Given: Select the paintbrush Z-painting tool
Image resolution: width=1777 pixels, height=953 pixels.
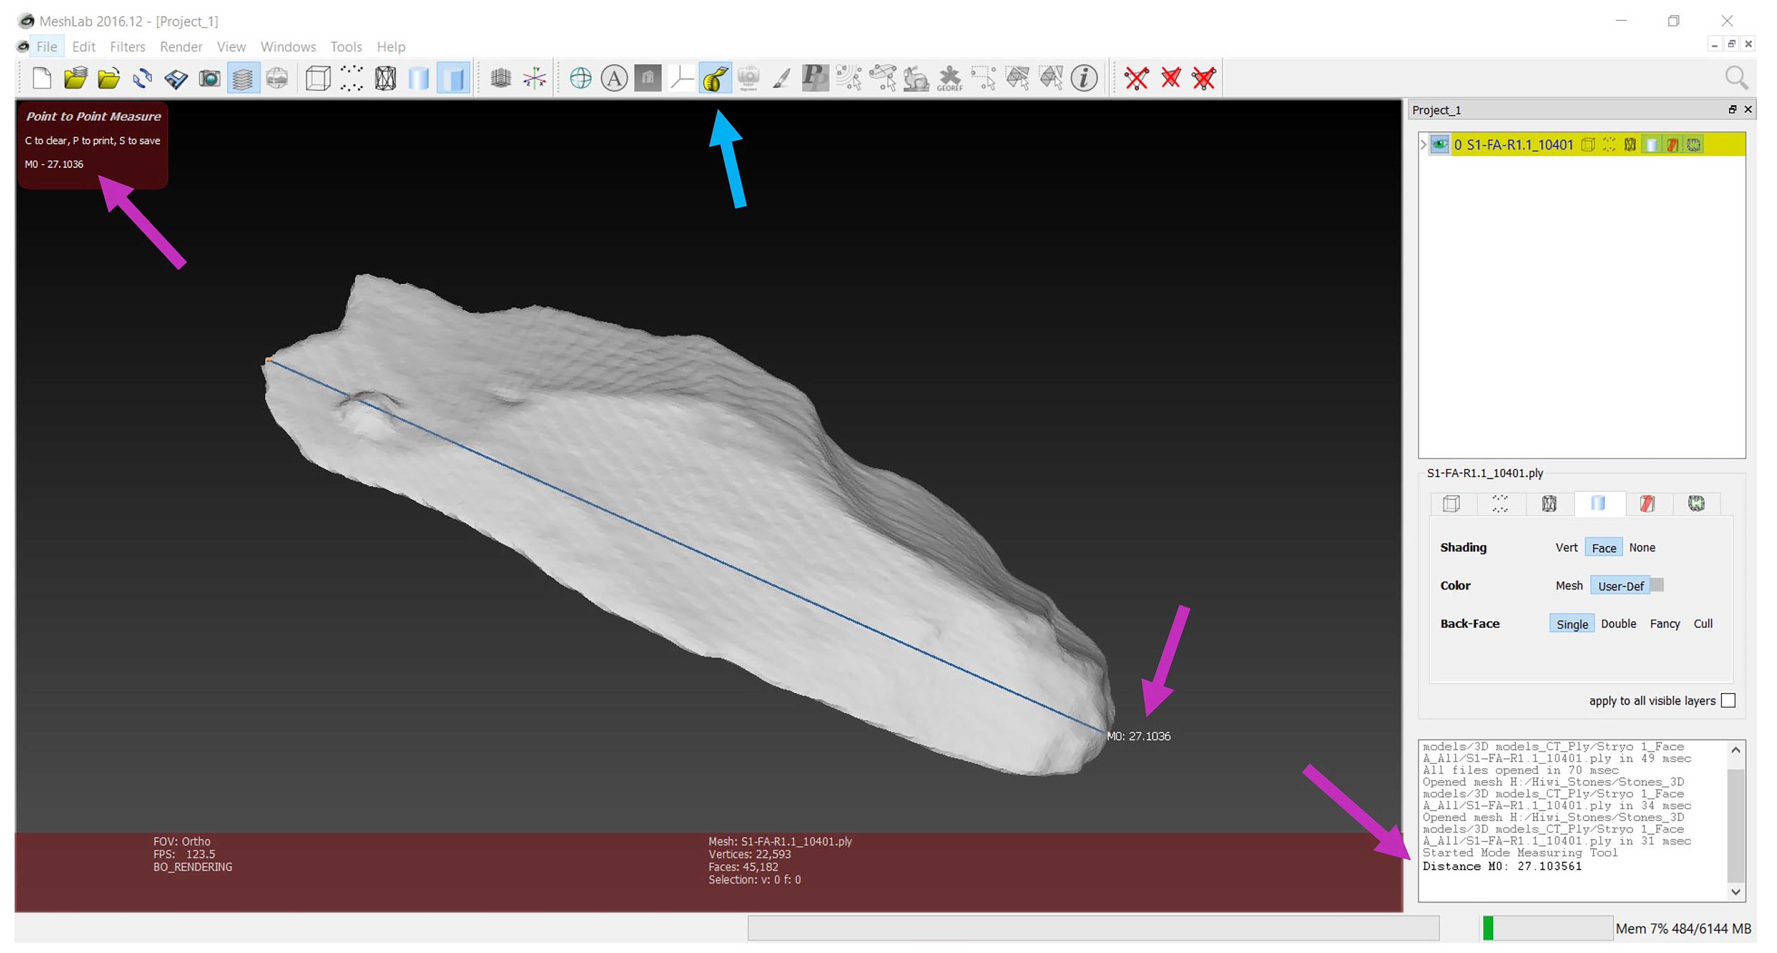Looking at the screenshot, I should tap(782, 78).
